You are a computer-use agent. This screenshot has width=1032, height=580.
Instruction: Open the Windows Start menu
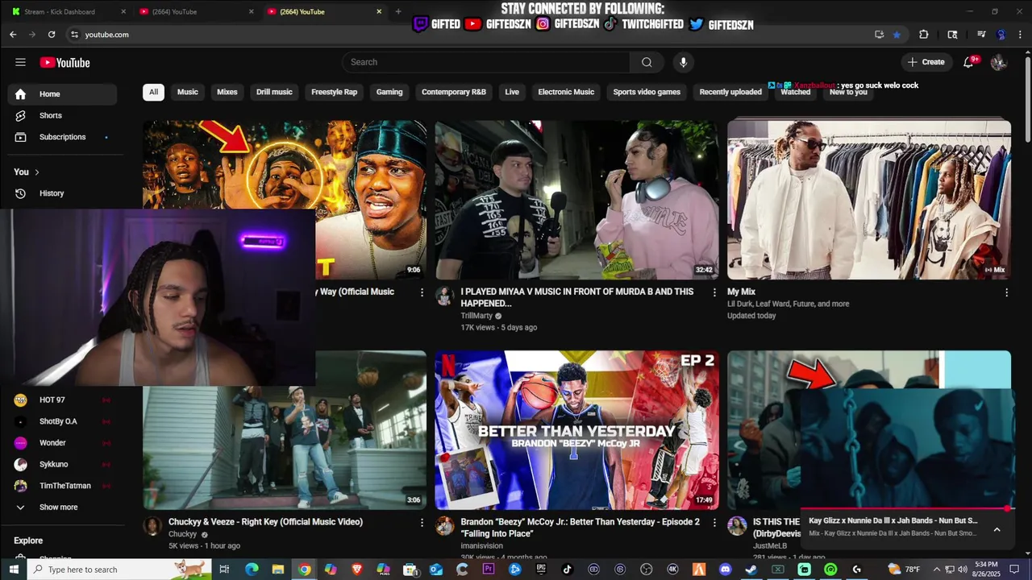[13, 570]
